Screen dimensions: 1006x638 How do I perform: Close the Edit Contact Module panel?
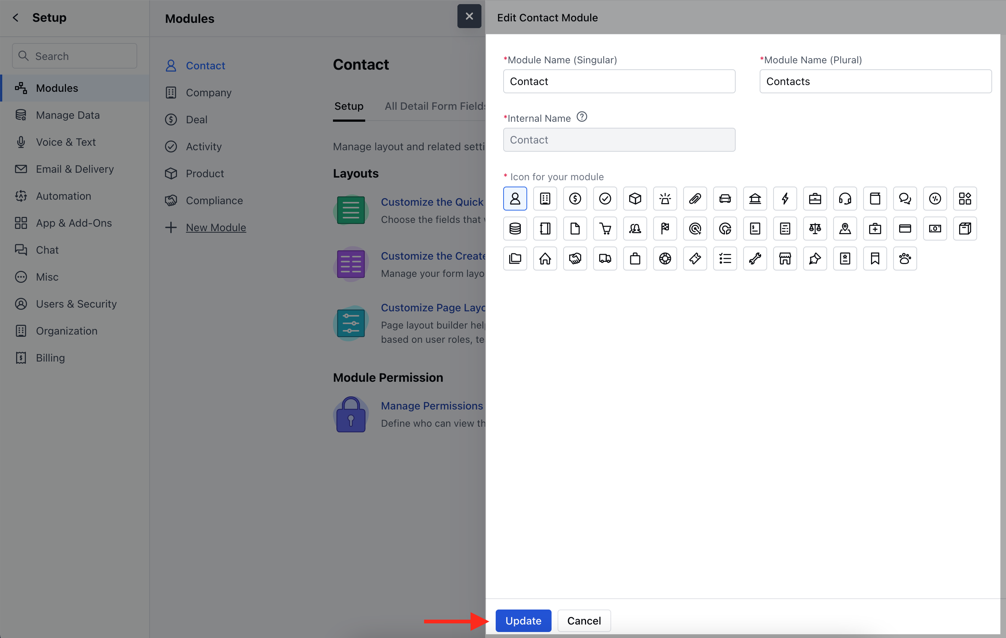coord(469,16)
